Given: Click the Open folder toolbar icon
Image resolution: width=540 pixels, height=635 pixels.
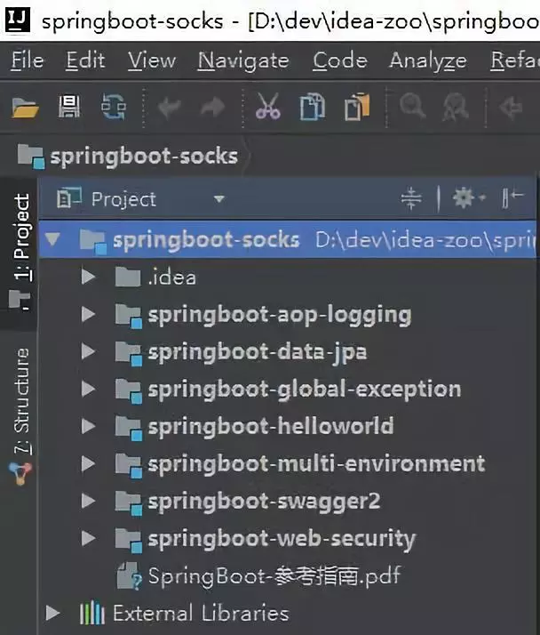Looking at the screenshot, I should point(26,107).
